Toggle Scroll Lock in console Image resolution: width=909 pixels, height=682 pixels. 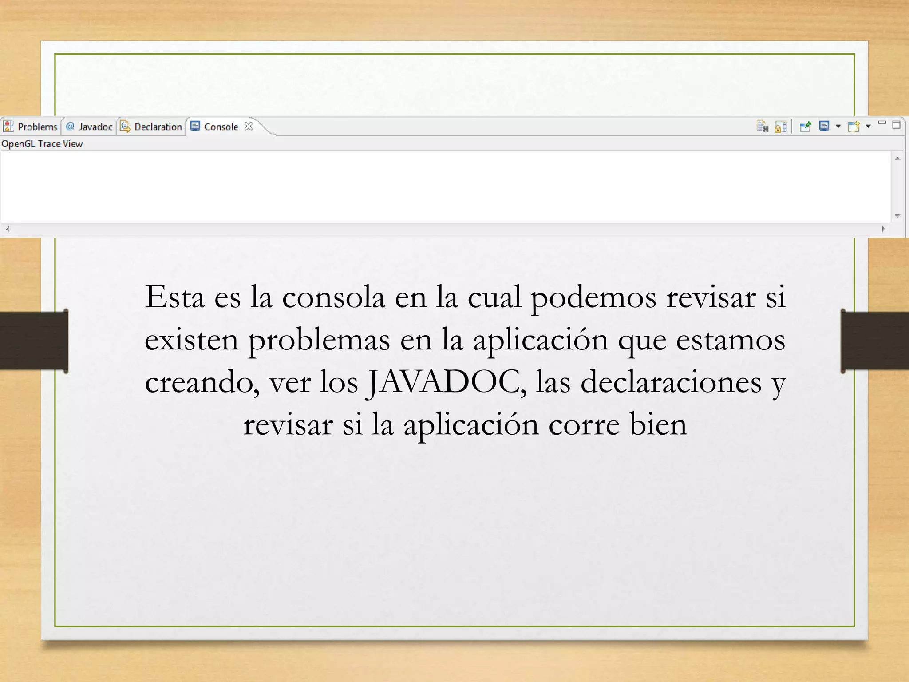(x=781, y=127)
